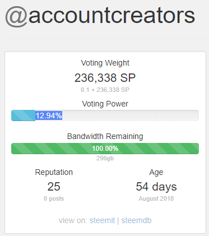Image resolution: width=209 pixels, height=236 pixels.
Task: Click the Age label
Action: [x=156, y=172]
